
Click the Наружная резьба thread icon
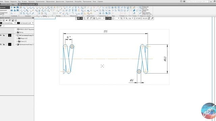coord(140,10)
